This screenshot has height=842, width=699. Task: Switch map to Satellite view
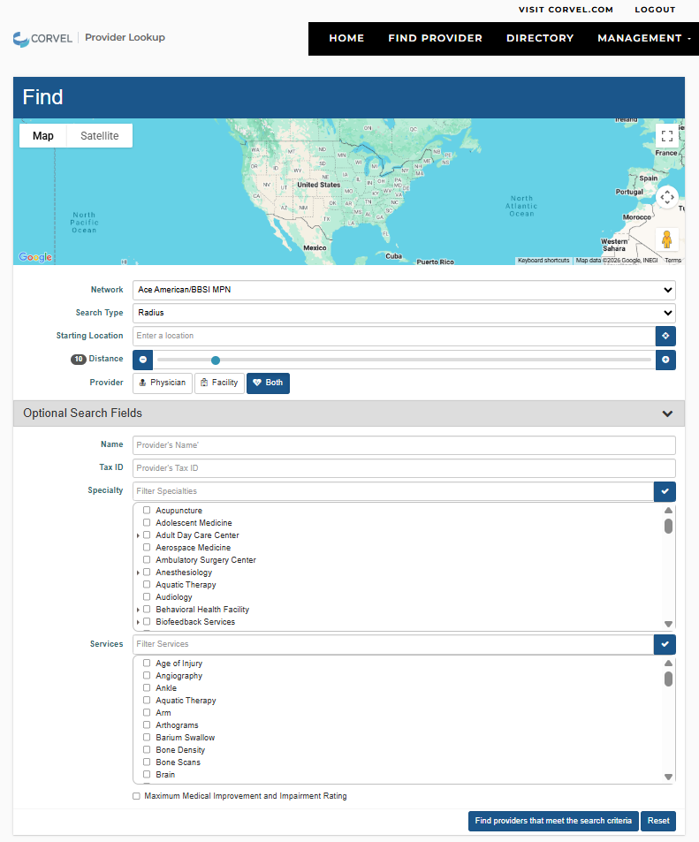99,136
